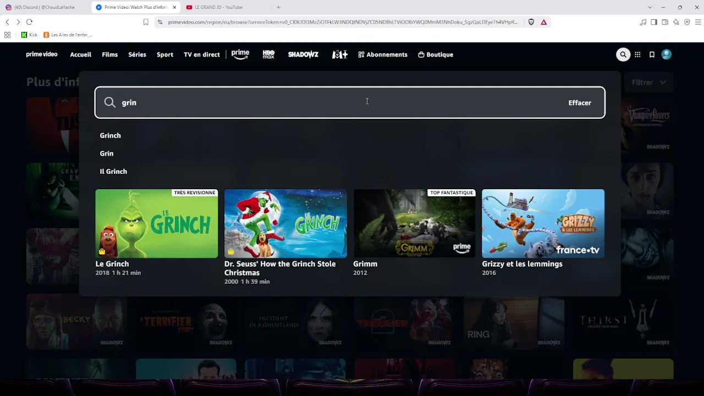Open Dr. Seuss' Grinch Stole Christmas thumbnail
The height and width of the screenshot is (396, 704).
(285, 223)
